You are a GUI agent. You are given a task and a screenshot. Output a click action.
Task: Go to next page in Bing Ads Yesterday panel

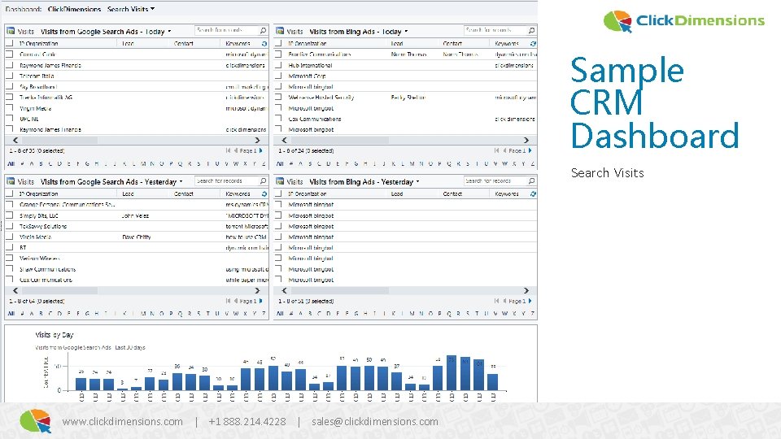pos(530,301)
